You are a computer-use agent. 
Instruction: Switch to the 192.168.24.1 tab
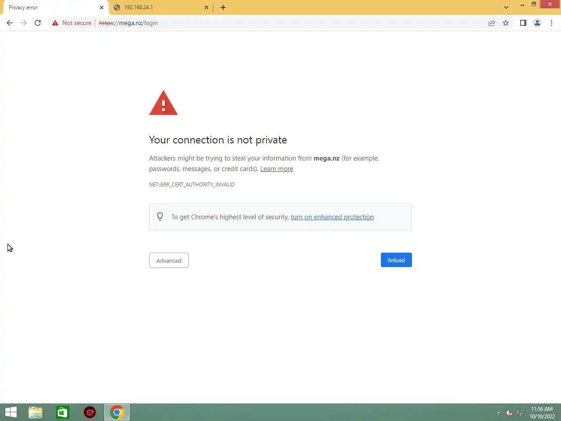click(x=160, y=7)
